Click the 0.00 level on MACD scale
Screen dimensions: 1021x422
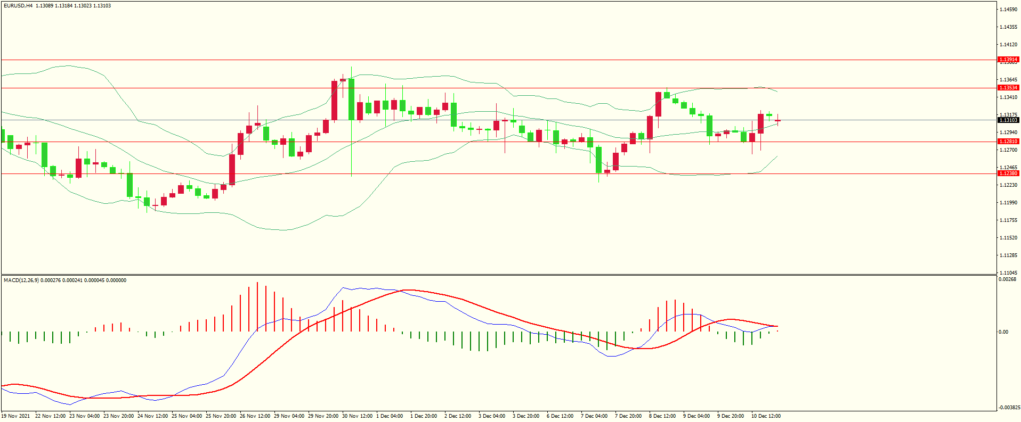(x=1003, y=332)
